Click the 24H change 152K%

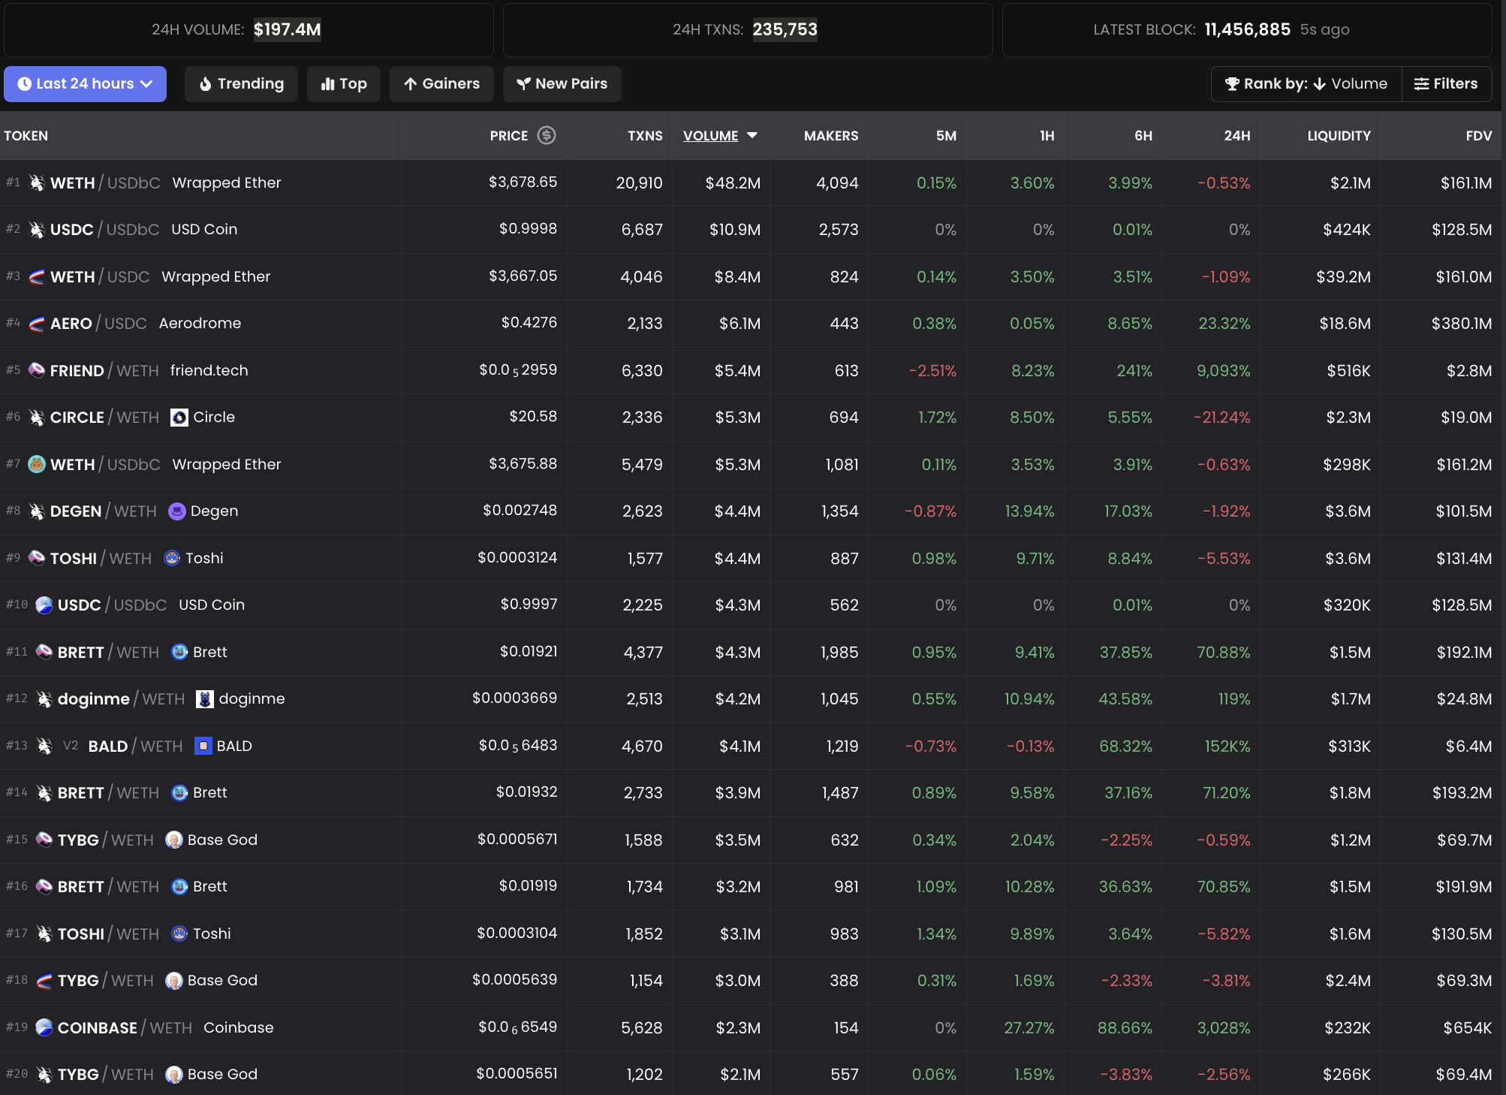click(1227, 746)
